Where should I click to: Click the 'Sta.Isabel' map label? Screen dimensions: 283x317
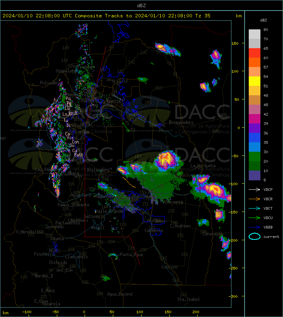pos(189,299)
